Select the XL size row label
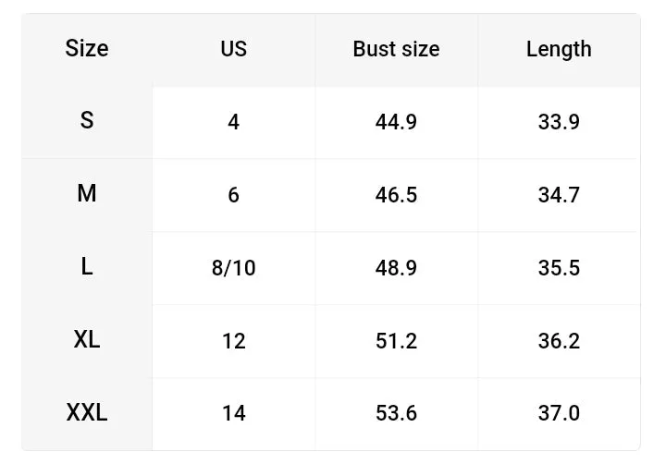 [x=87, y=341]
